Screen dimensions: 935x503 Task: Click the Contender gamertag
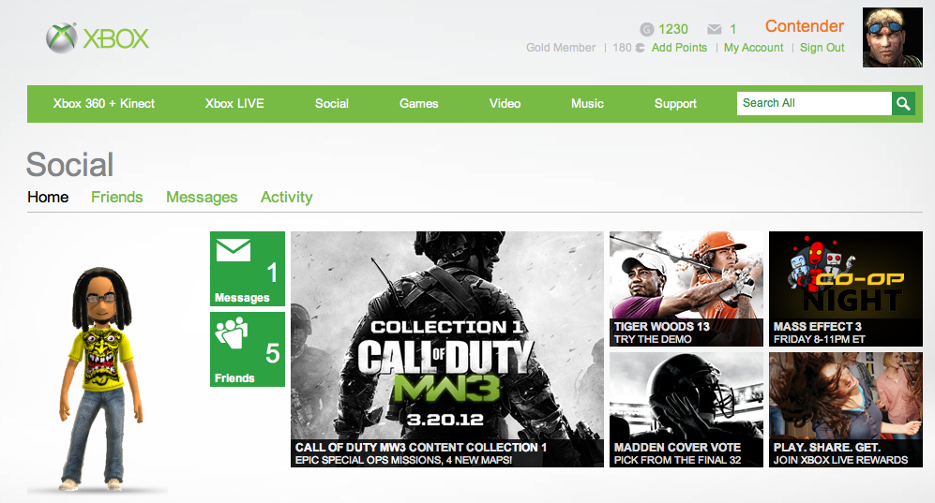[805, 26]
